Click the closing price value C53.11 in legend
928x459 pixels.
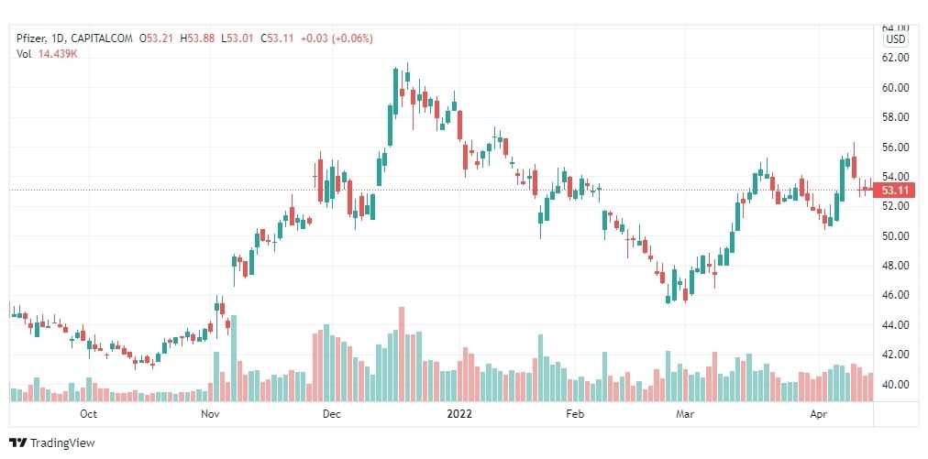pos(278,39)
